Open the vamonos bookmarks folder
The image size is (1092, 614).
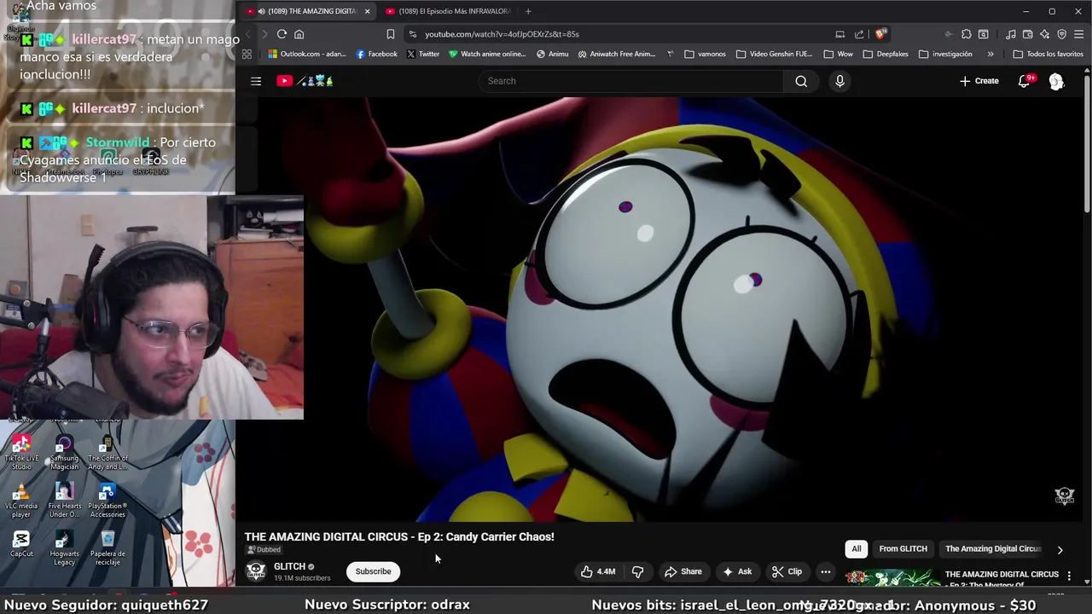[x=705, y=54]
